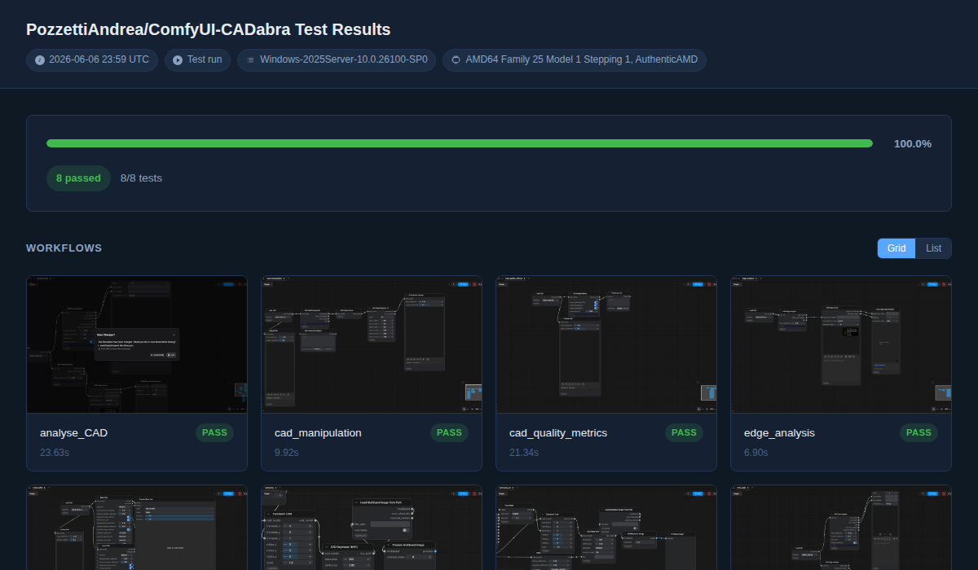Viewport: 978px width, 570px height.
Task: Click the PASS badge on edge_analysis
Action: click(919, 433)
